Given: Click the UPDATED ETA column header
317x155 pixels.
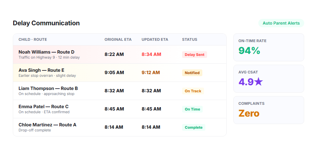Looking at the screenshot, I should pyautogui.click(x=155, y=39).
